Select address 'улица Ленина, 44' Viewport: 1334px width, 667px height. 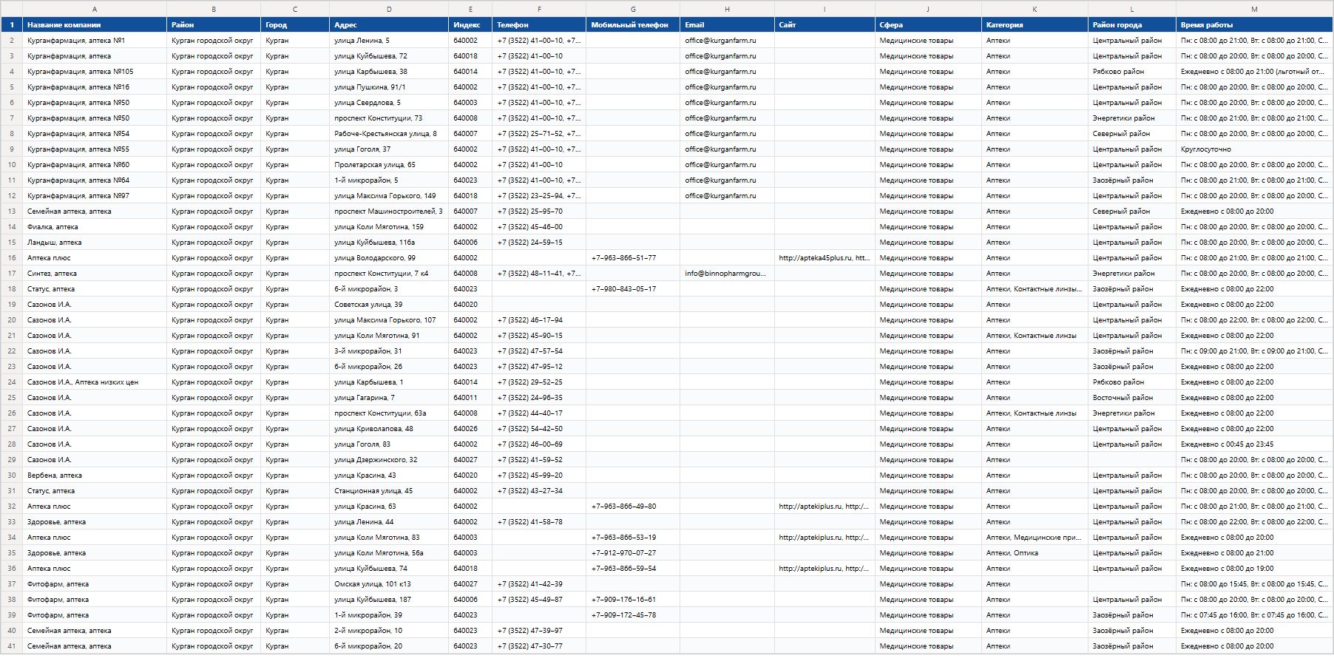389,522
